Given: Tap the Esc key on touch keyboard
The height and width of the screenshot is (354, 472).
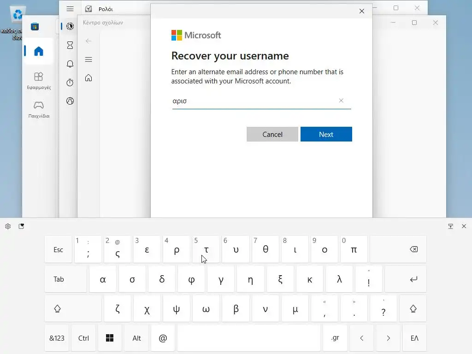Looking at the screenshot, I should 59,249.
